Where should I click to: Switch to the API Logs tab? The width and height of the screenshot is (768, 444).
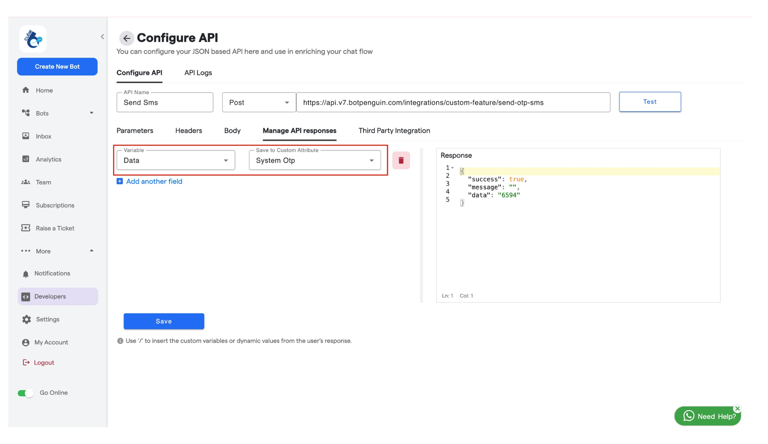click(198, 73)
